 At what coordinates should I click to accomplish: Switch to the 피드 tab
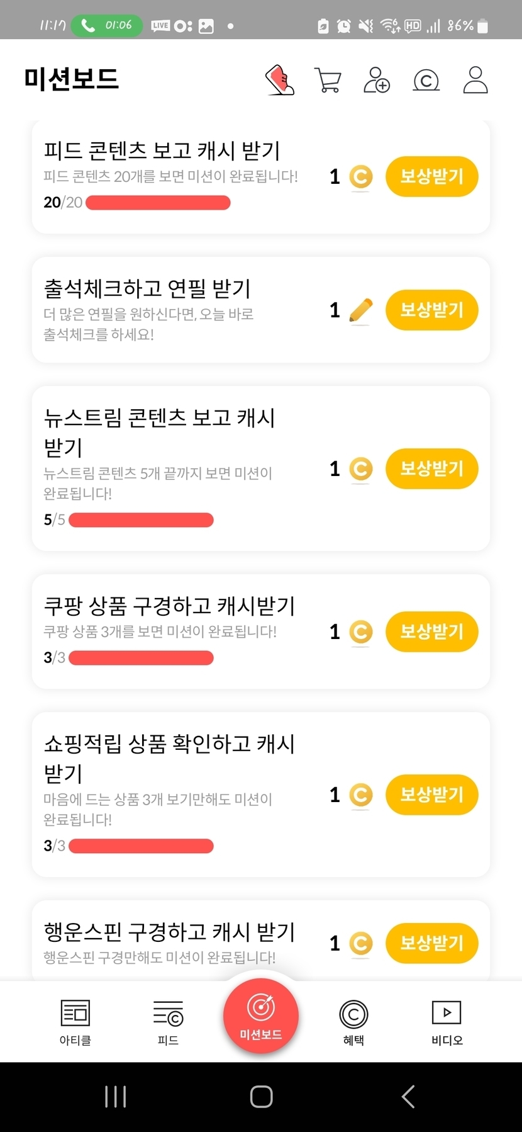[x=168, y=1021]
